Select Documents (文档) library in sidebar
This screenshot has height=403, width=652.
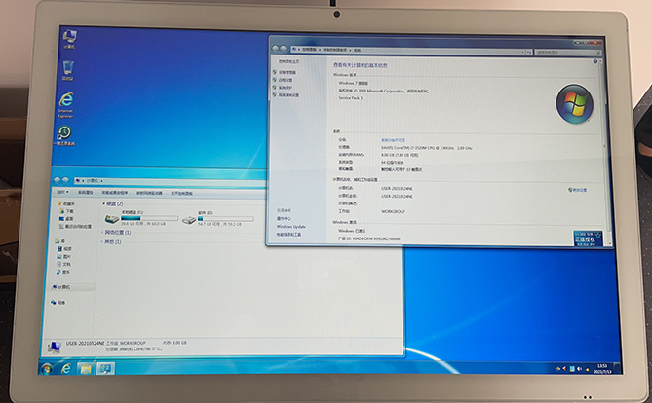tap(64, 264)
